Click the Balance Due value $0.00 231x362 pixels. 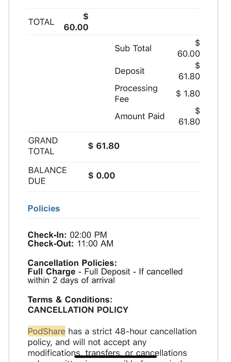click(x=102, y=176)
